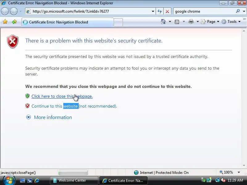Screen dimensions: 247x185
Task: Click the More information link text
Action: [53, 117]
